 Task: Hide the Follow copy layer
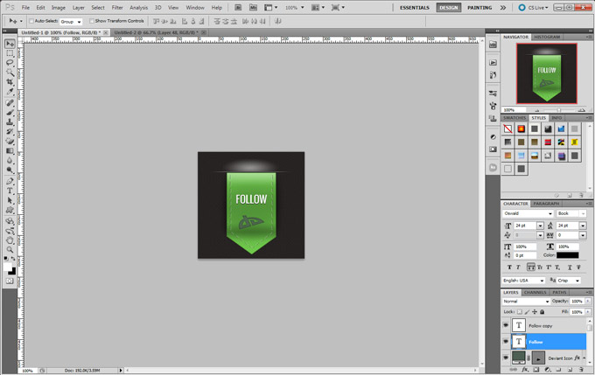(x=506, y=325)
